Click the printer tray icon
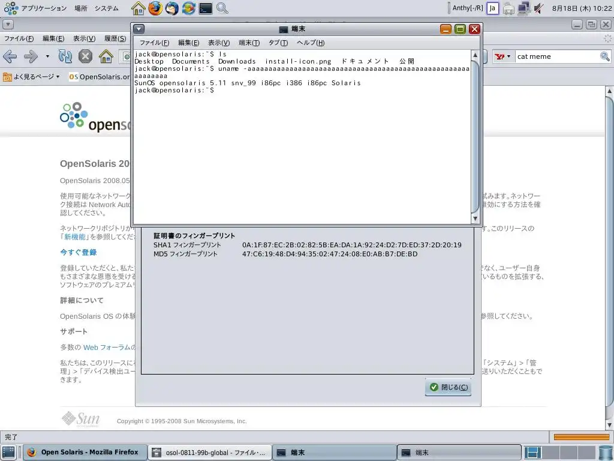The image size is (614, 461). (x=508, y=8)
